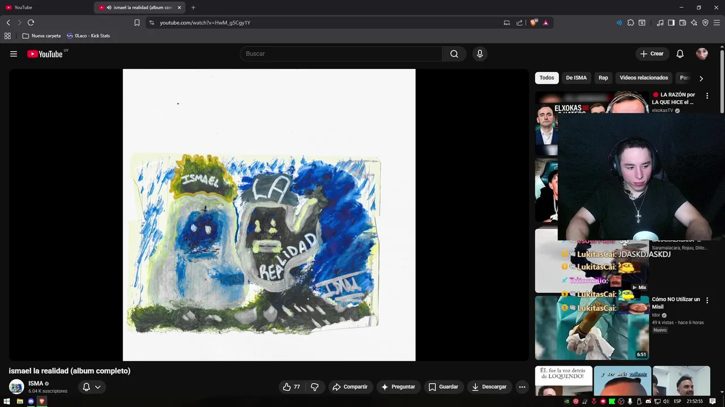Open the Misil video thumbnail
Viewport: 725px width, 407px height.
point(592,328)
